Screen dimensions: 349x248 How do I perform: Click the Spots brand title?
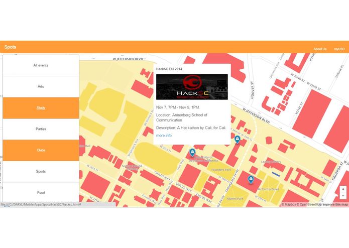click(10, 47)
